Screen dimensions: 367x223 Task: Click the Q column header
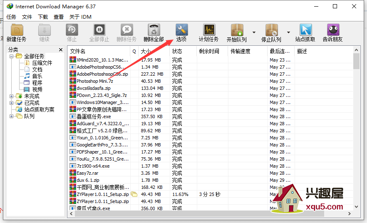tap(134, 51)
